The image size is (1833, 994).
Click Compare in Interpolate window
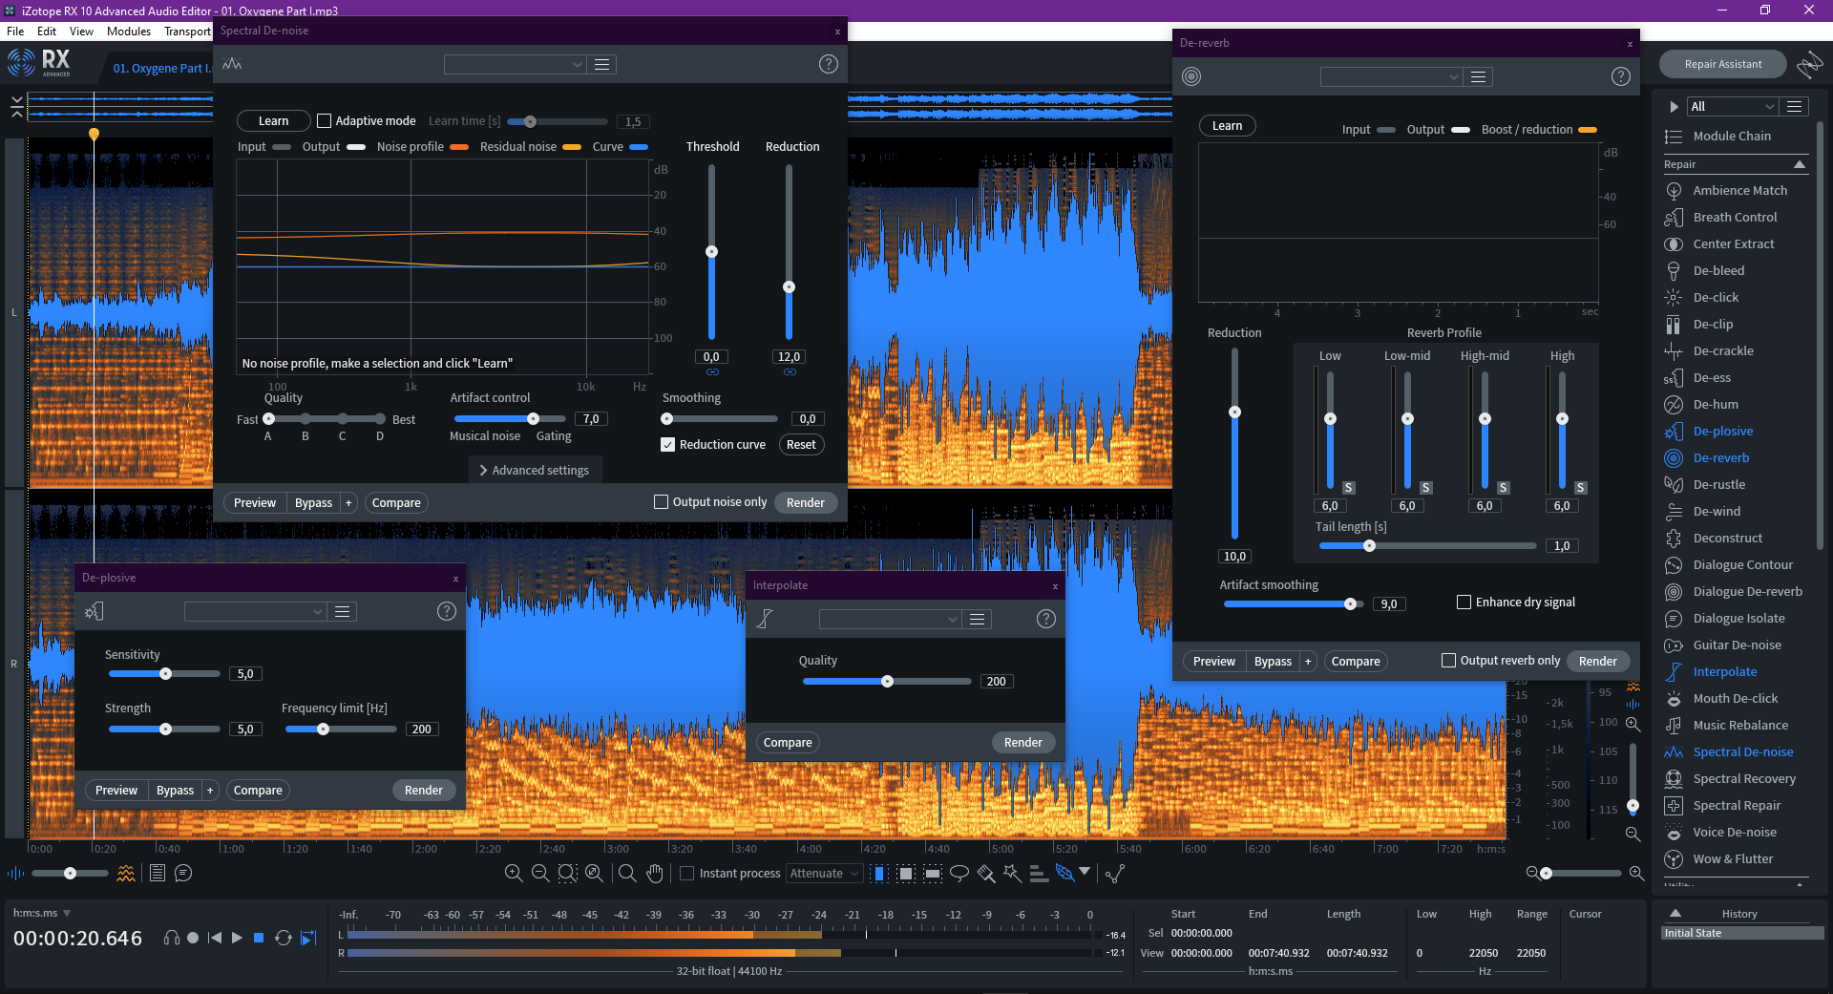click(788, 743)
